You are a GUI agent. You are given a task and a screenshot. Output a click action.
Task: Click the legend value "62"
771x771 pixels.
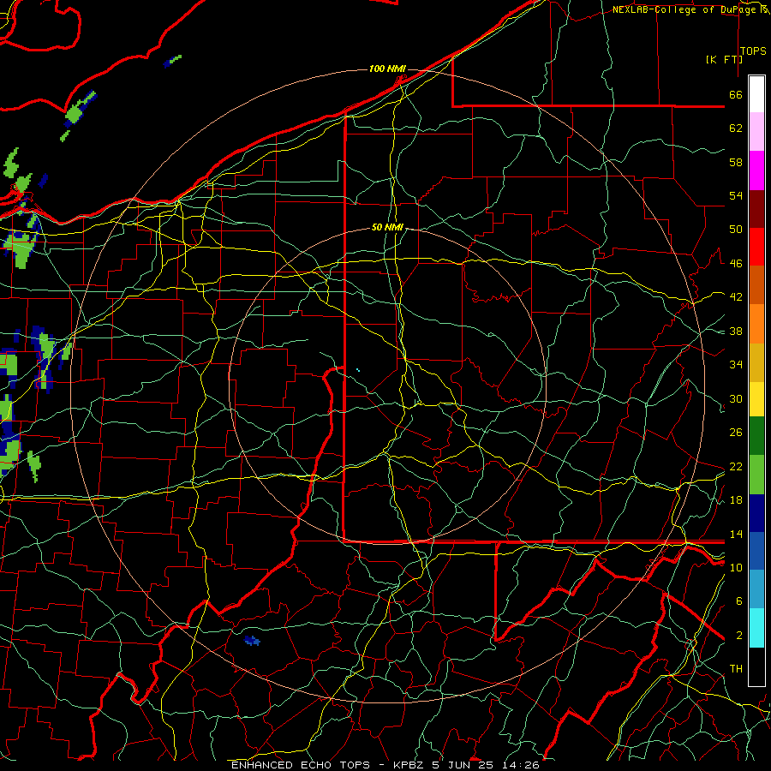[736, 128]
